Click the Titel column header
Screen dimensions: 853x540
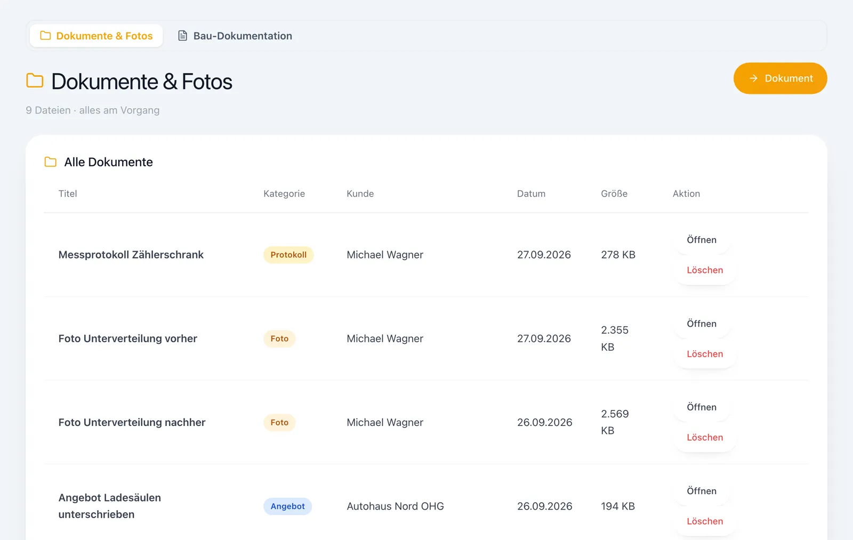(x=68, y=194)
